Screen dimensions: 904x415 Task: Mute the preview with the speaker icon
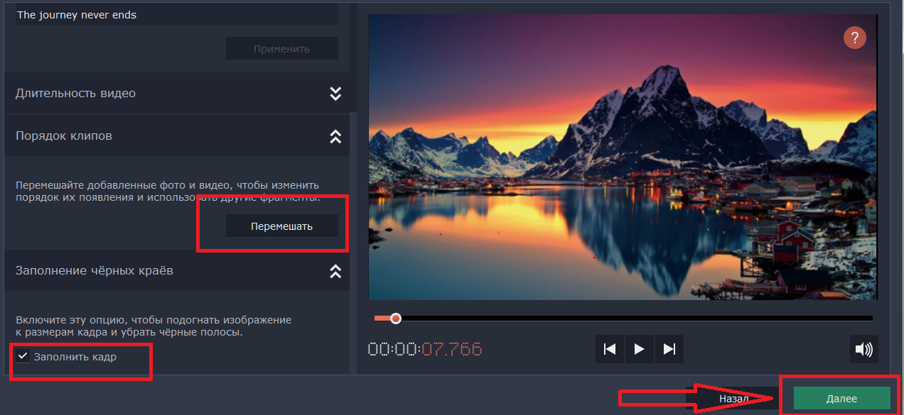click(863, 349)
